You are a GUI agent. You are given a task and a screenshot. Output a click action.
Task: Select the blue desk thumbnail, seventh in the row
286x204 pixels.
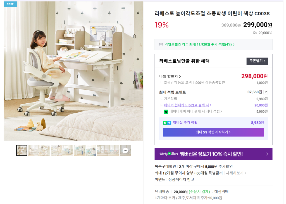pyautogui.click(x=91, y=150)
